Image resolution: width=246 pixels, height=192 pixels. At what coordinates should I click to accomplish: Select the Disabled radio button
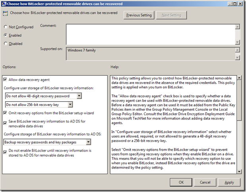pyautogui.click(x=6, y=44)
